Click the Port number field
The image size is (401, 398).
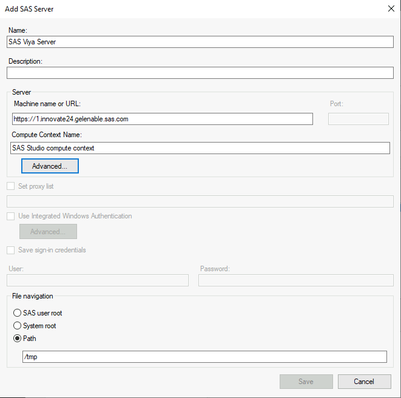(x=358, y=119)
